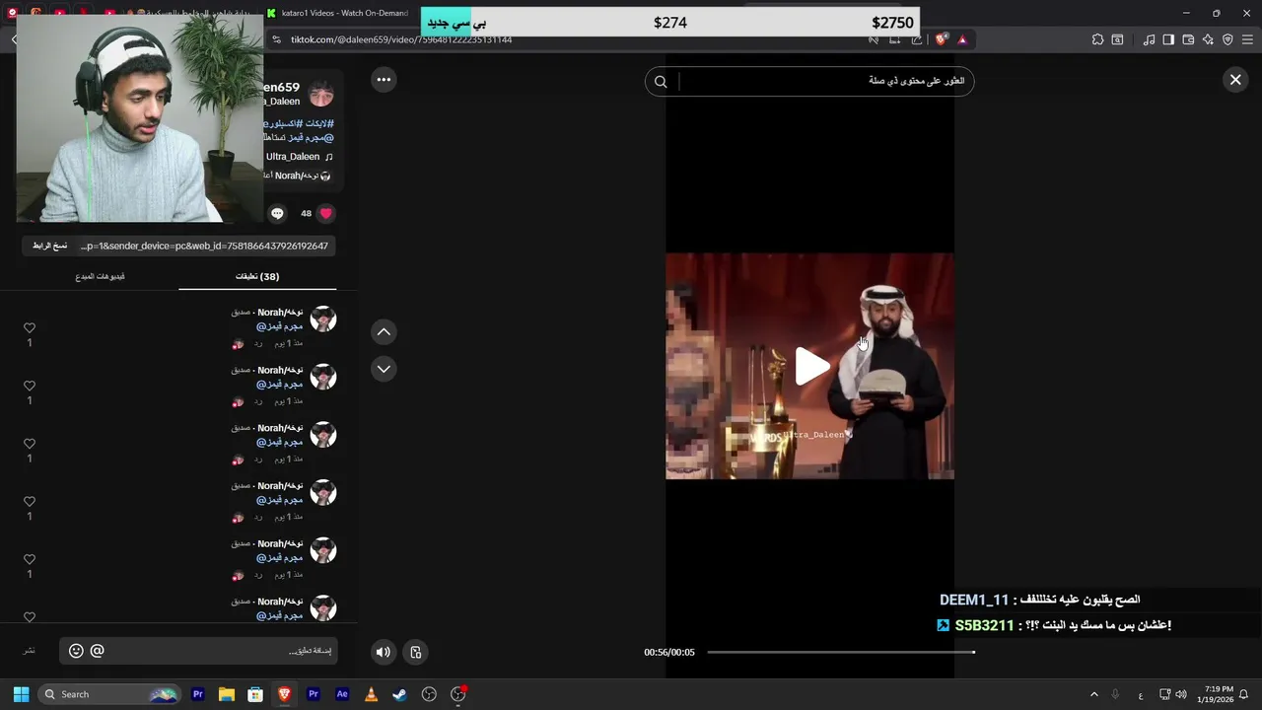Image resolution: width=1262 pixels, height=710 pixels.
Task: Expand the system tray hidden icons chevron
Action: [1093, 694]
